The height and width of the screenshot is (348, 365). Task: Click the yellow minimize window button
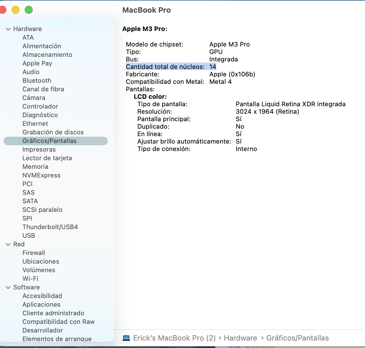[x=15, y=10]
